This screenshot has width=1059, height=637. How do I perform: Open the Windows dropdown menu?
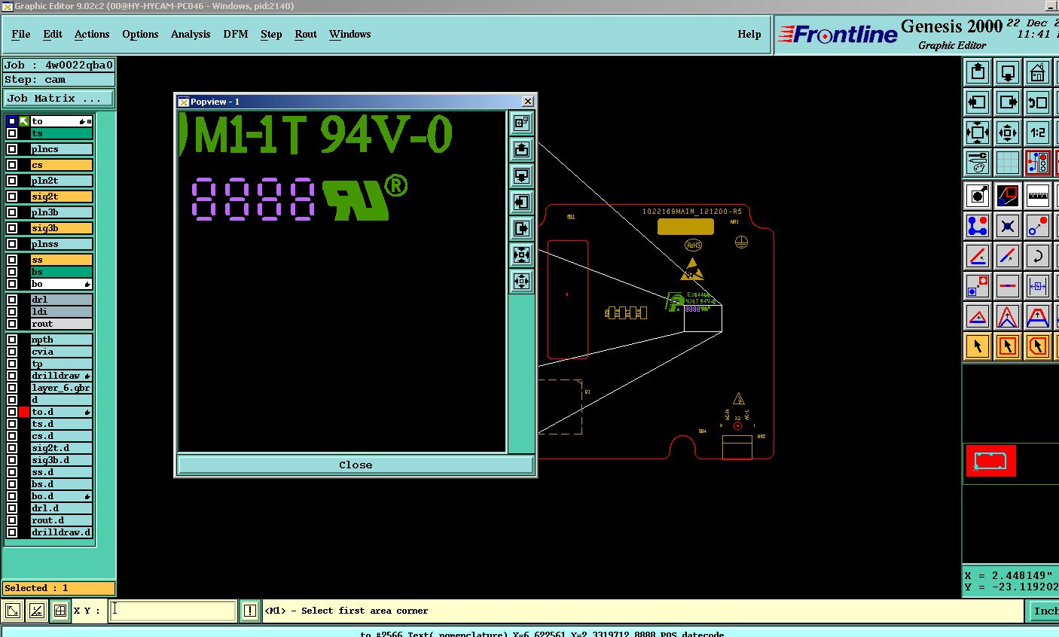(x=350, y=34)
